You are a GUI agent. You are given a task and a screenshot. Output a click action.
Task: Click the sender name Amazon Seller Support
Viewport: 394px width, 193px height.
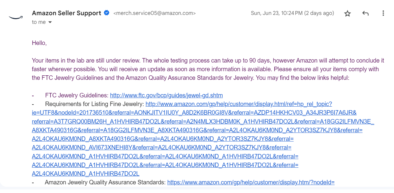click(66, 13)
